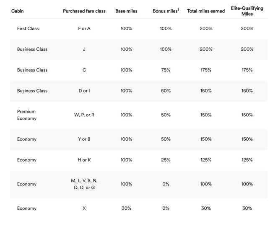Select the fare class C cell

coord(84,70)
